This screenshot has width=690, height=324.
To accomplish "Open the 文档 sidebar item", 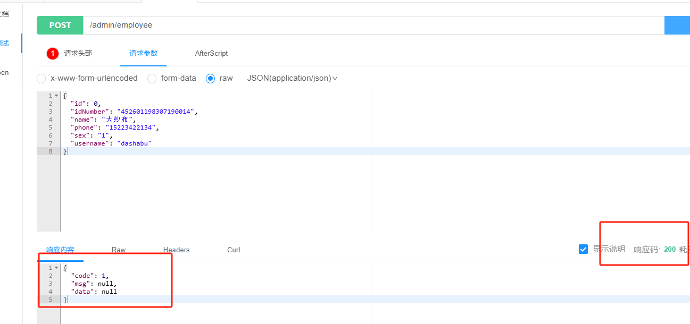I will (4, 14).
